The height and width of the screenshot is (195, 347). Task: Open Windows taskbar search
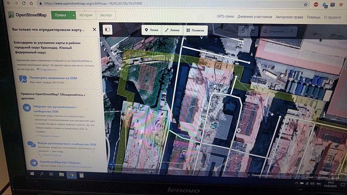pyautogui.click(x=42, y=174)
